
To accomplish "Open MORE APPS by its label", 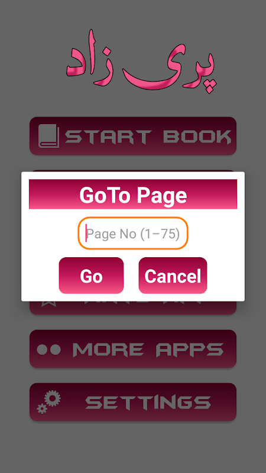I will (x=148, y=349).
